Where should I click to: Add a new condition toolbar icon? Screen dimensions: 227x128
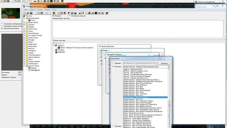pos(72,13)
